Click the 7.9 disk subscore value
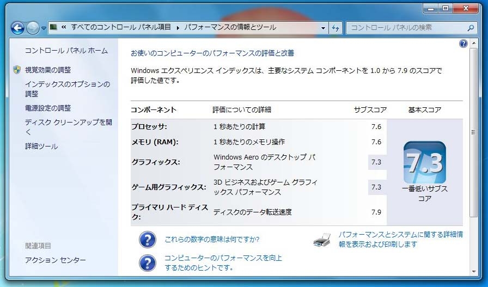The width and height of the screenshot is (488, 287). tap(376, 212)
